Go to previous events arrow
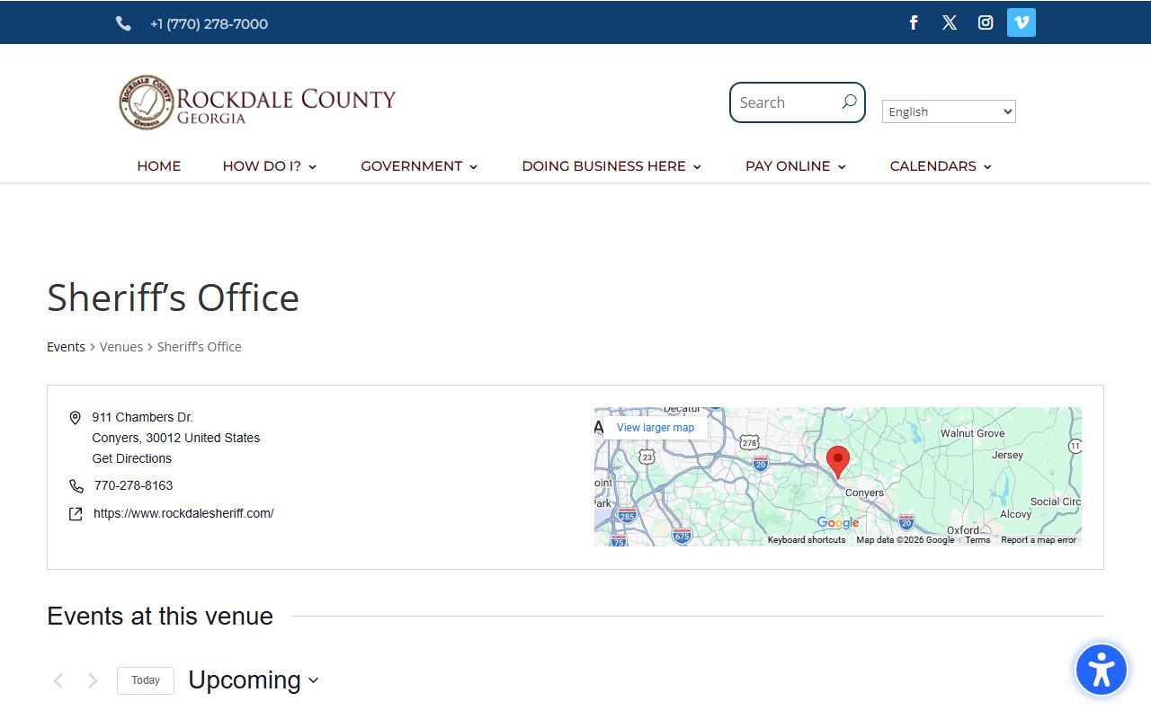 (58, 681)
